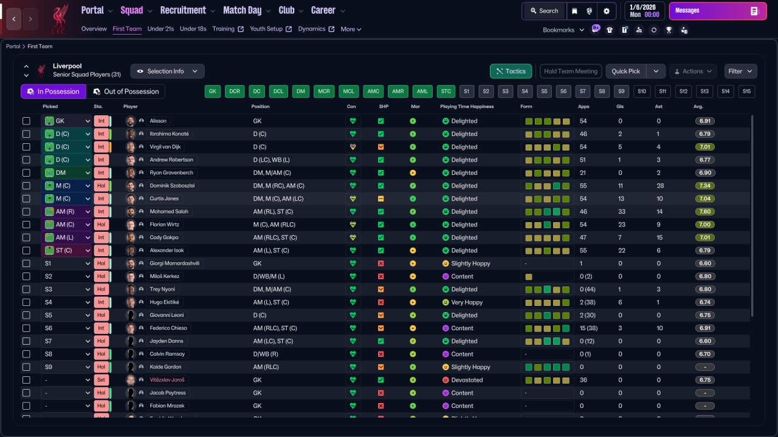The height and width of the screenshot is (437, 778).
Task: Open Ryan Gravenberch's DM position dropdown
Action: [x=67, y=173]
